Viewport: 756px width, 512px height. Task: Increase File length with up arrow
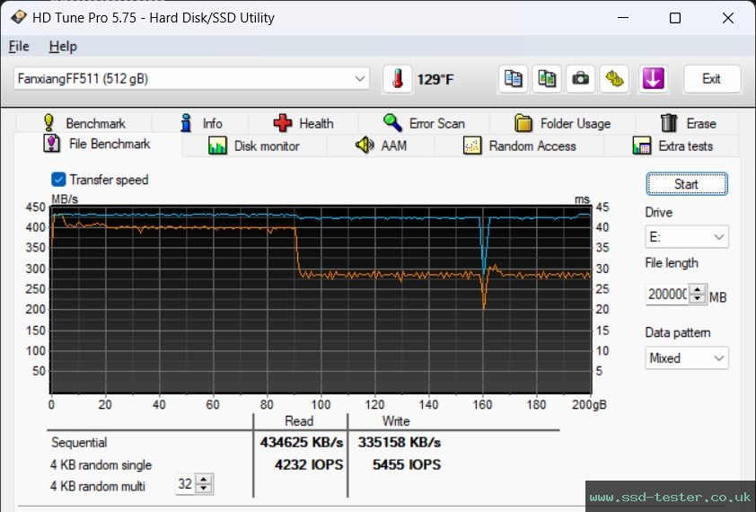698,289
